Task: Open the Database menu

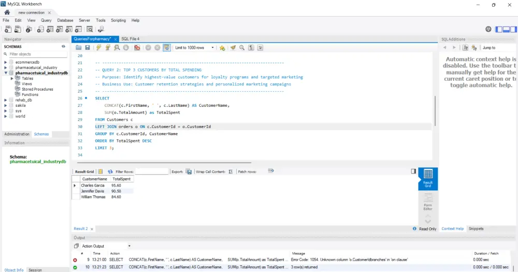Action: pyautogui.click(x=65, y=20)
